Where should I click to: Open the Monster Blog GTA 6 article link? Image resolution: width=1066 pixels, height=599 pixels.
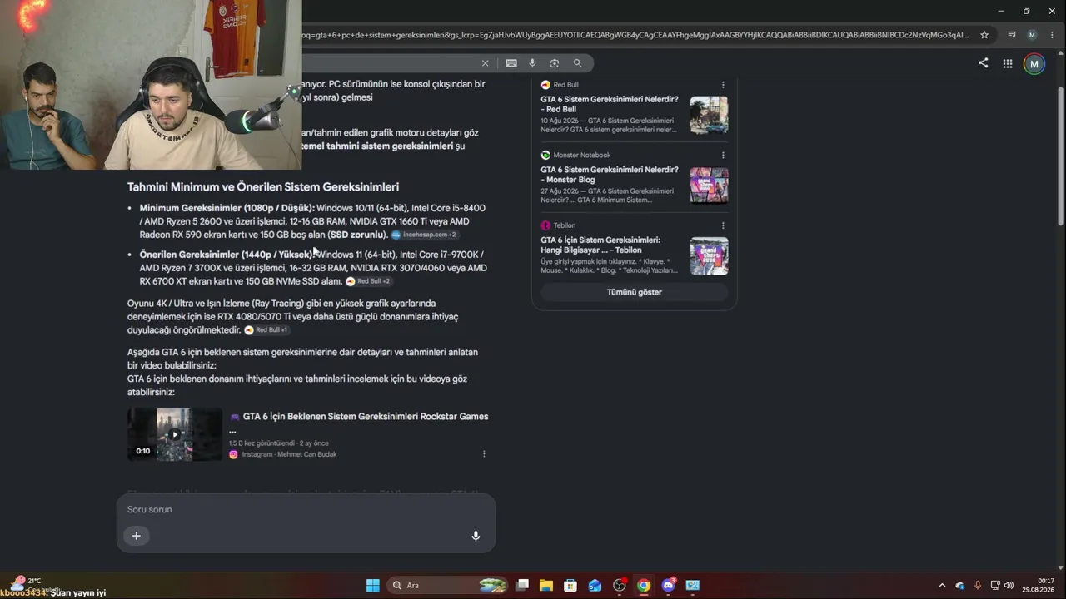(x=610, y=175)
